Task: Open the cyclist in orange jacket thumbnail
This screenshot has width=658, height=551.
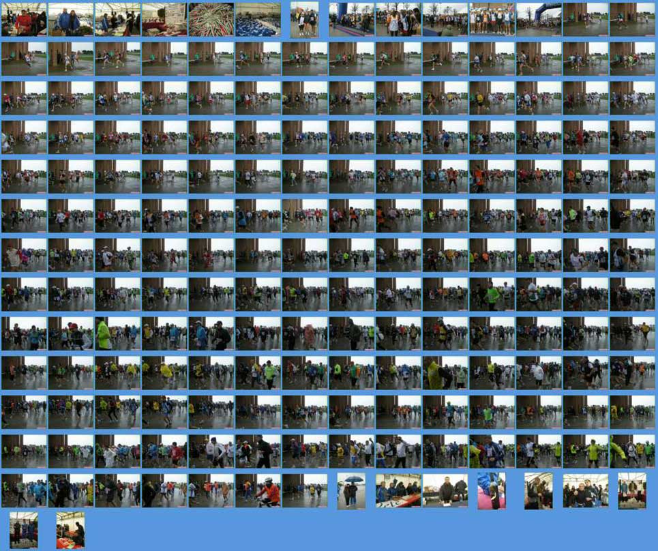Action: click(x=258, y=490)
